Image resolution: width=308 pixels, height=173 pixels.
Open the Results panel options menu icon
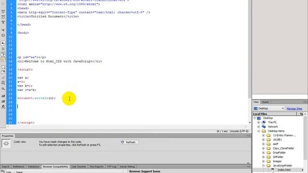249,167
